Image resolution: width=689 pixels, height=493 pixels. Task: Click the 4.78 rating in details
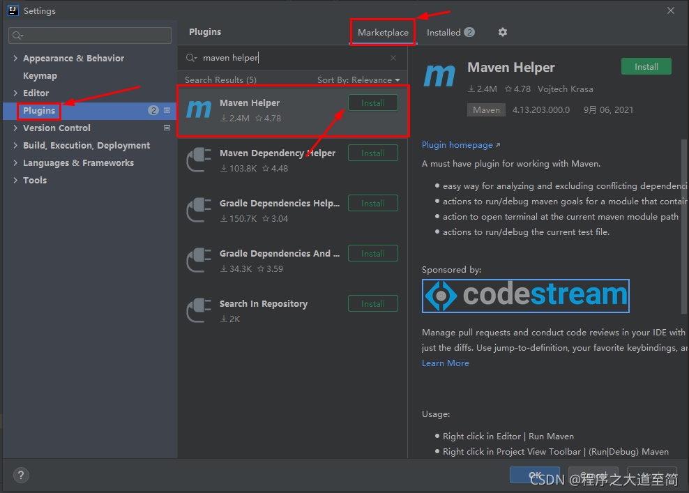tap(517, 89)
